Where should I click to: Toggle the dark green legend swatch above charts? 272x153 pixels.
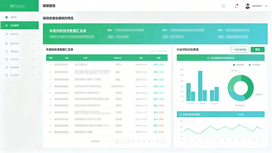pos(234,65)
